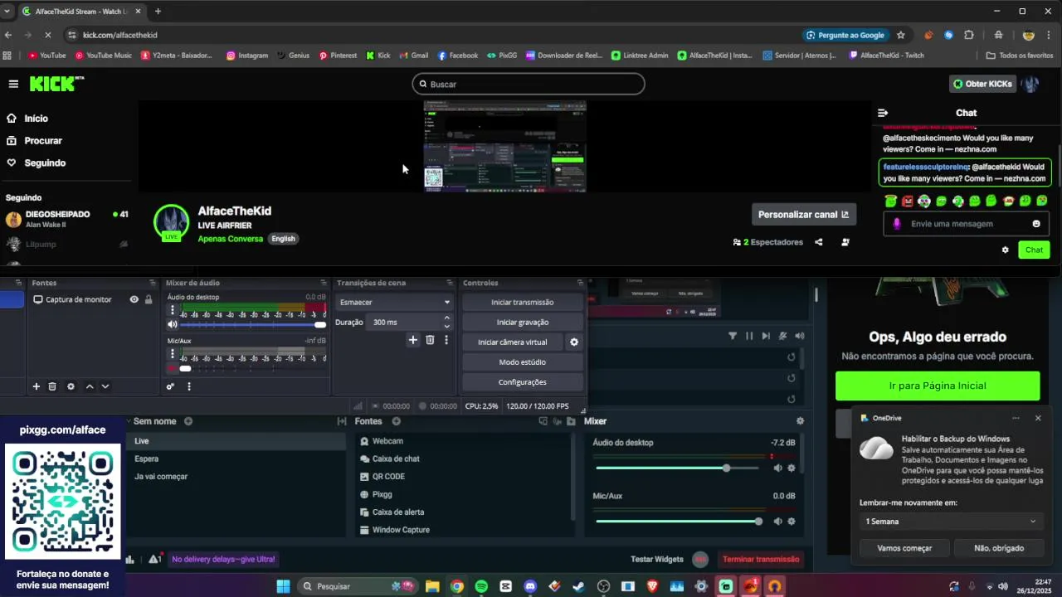Click Não, obrigado in OneDrive popup
This screenshot has height=597, width=1062.
(999, 548)
